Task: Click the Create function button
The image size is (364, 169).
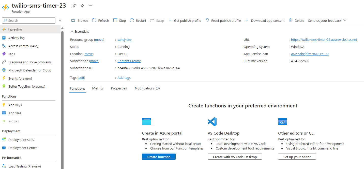Action: [x=159, y=157]
